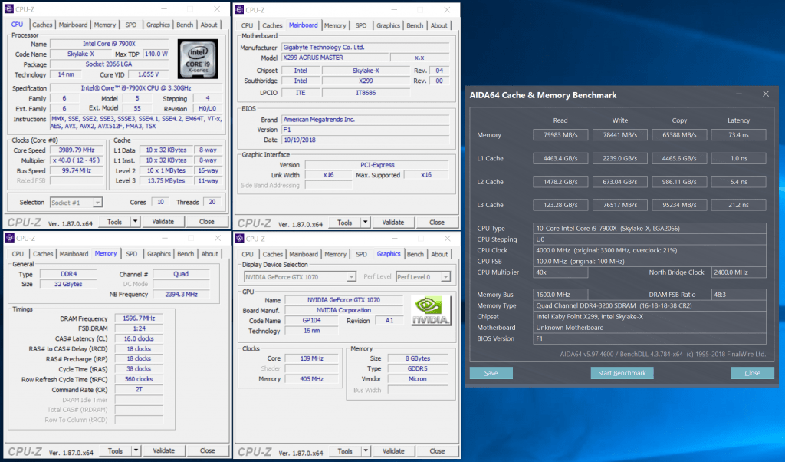Click the Memory Read value field
Image resolution: width=785 pixels, height=462 pixels.
point(560,135)
